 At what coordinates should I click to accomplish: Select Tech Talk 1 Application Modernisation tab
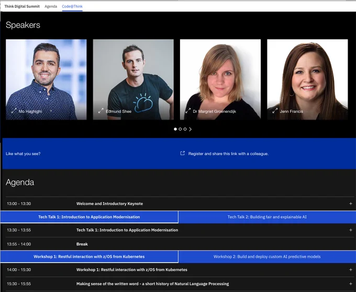click(89, 217)
